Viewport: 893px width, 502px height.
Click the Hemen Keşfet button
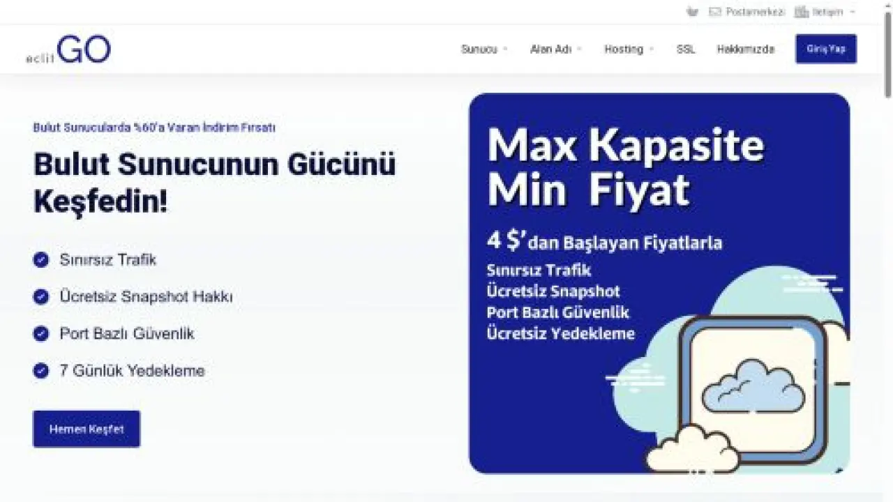coord(87,429)
